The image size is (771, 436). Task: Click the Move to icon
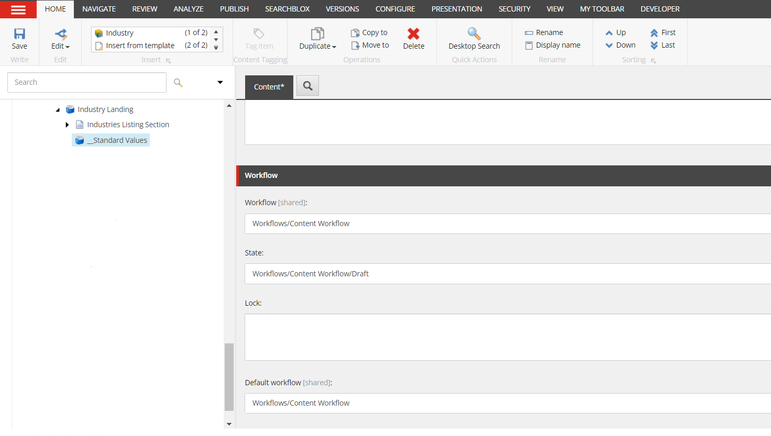pos(355,46)
